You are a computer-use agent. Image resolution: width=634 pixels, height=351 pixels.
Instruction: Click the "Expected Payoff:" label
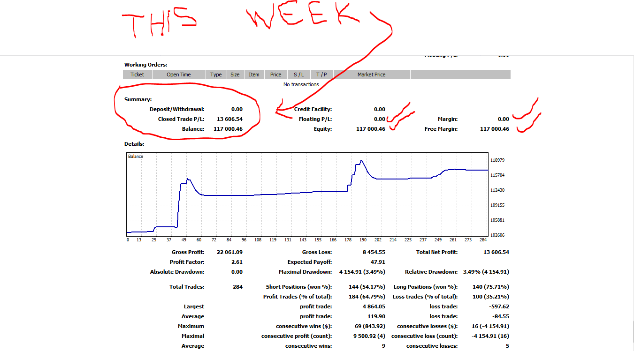click(x=310, y=262)
